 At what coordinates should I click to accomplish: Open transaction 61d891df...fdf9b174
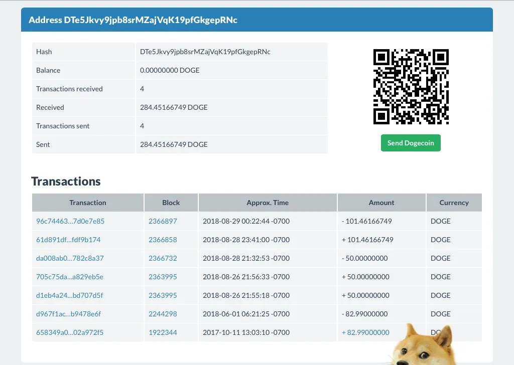68,240
